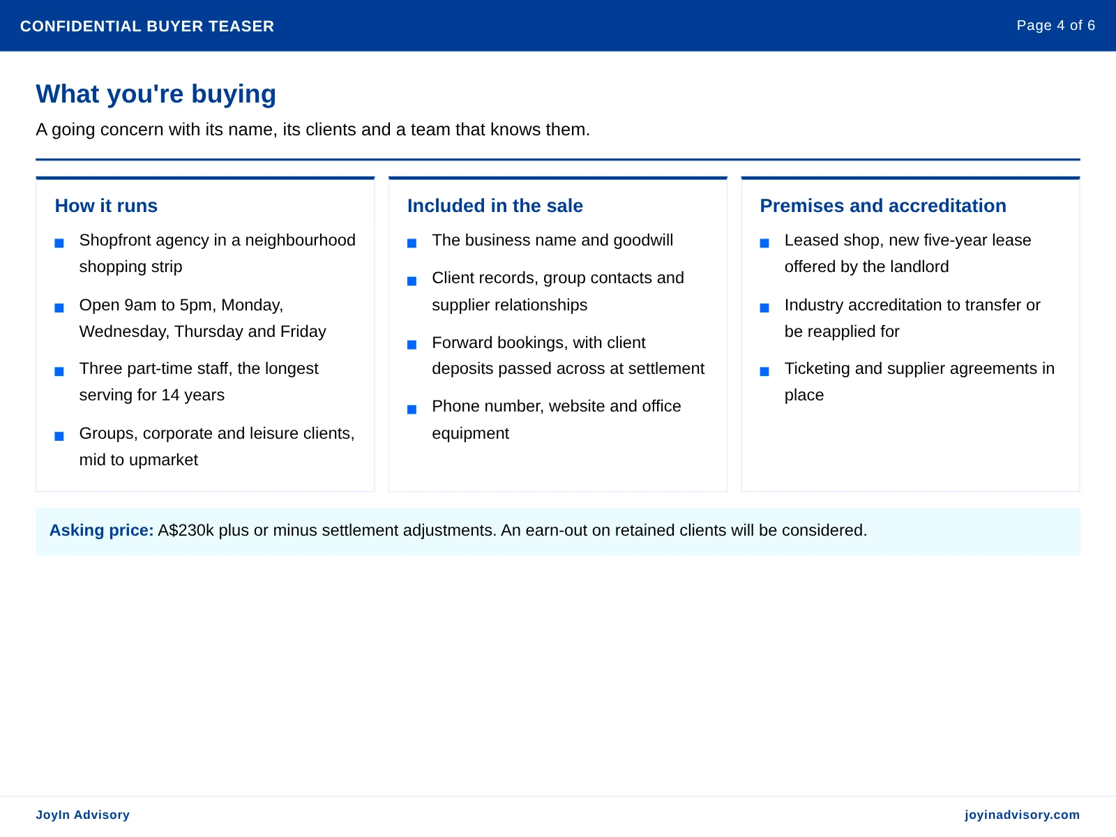Click 'Industry accreditation to transfer' bullet text
The height and width of the screenshot is (837, 1116).
coord(912,318)
